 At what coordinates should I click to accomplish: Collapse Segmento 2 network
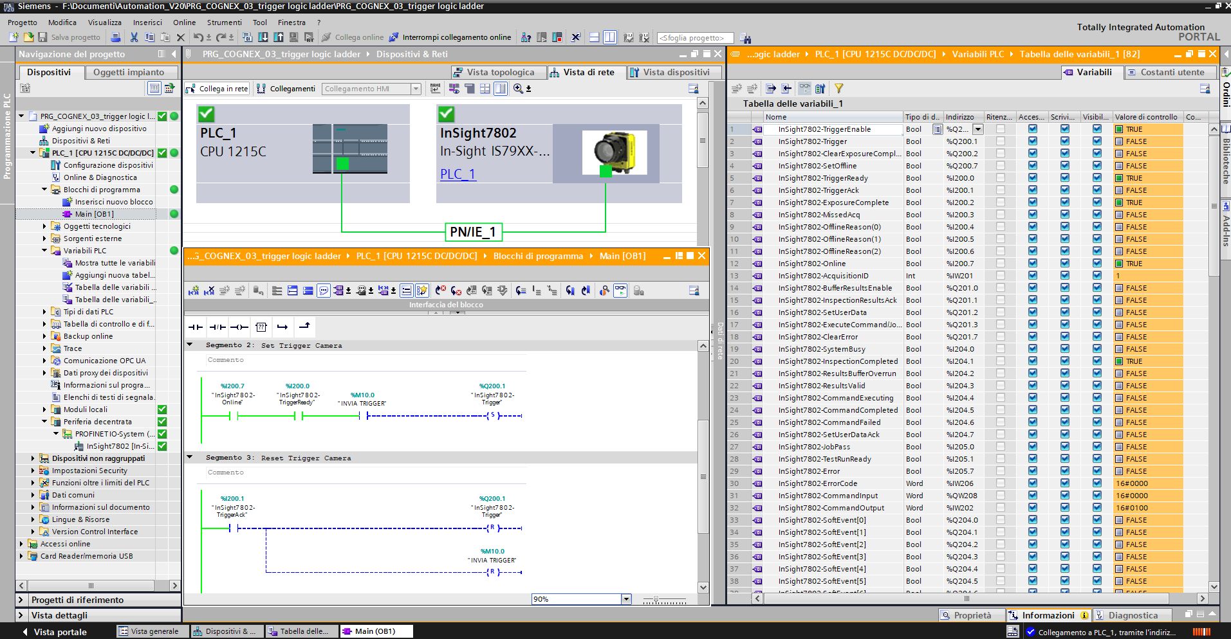(190, 345)
